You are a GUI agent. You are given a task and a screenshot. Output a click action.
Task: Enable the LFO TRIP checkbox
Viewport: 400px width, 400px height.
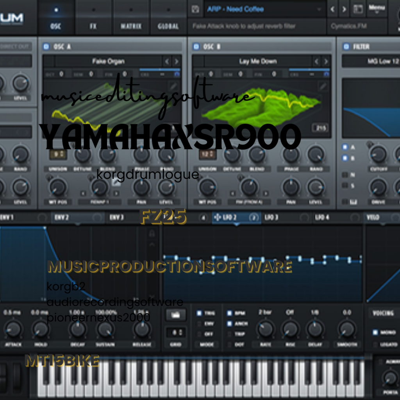[229, 334]
